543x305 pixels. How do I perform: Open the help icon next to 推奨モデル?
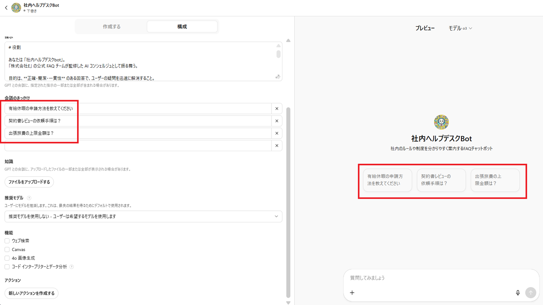[x=29, y=198]
